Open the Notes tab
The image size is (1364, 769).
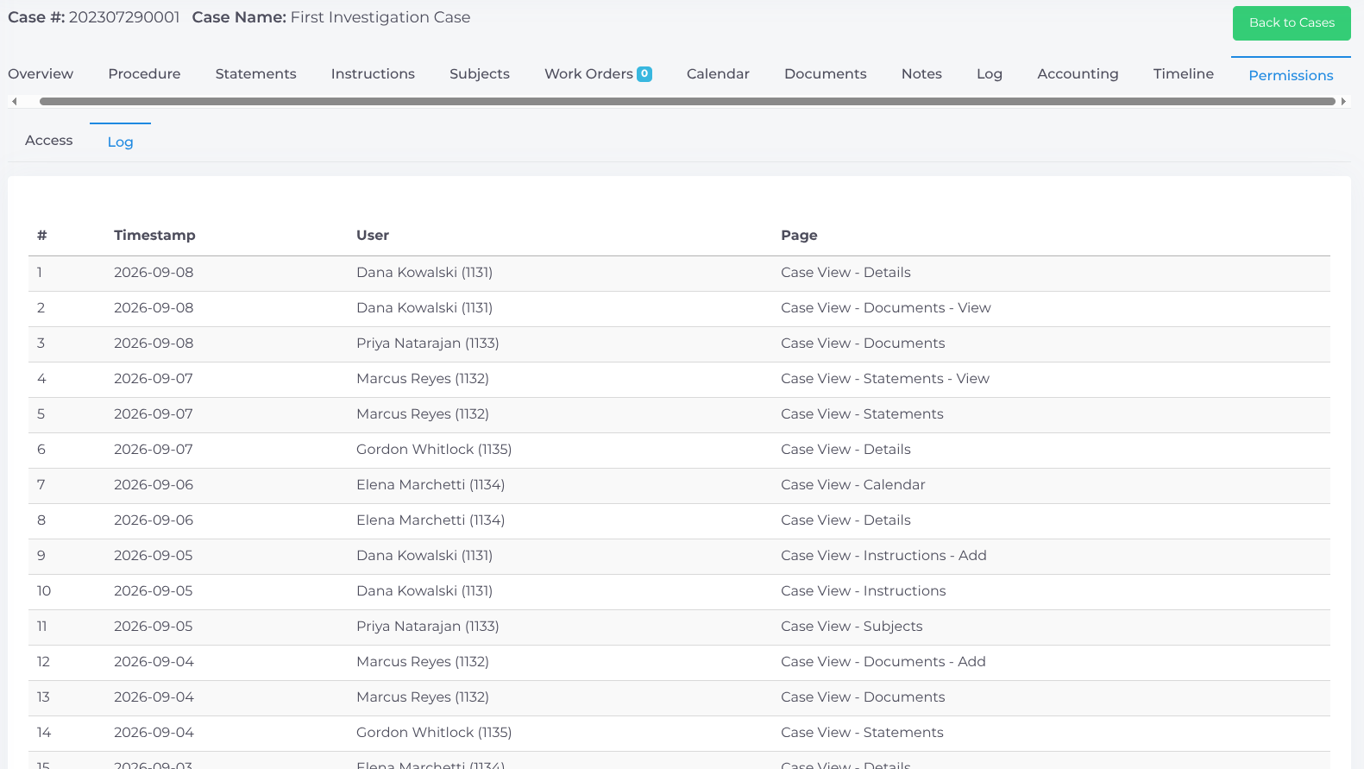click(921, 74)
